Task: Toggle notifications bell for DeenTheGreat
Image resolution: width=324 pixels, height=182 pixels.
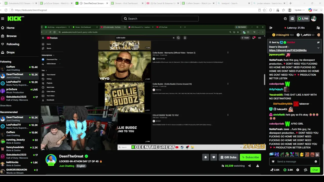Action: click(x=206, y=157)
